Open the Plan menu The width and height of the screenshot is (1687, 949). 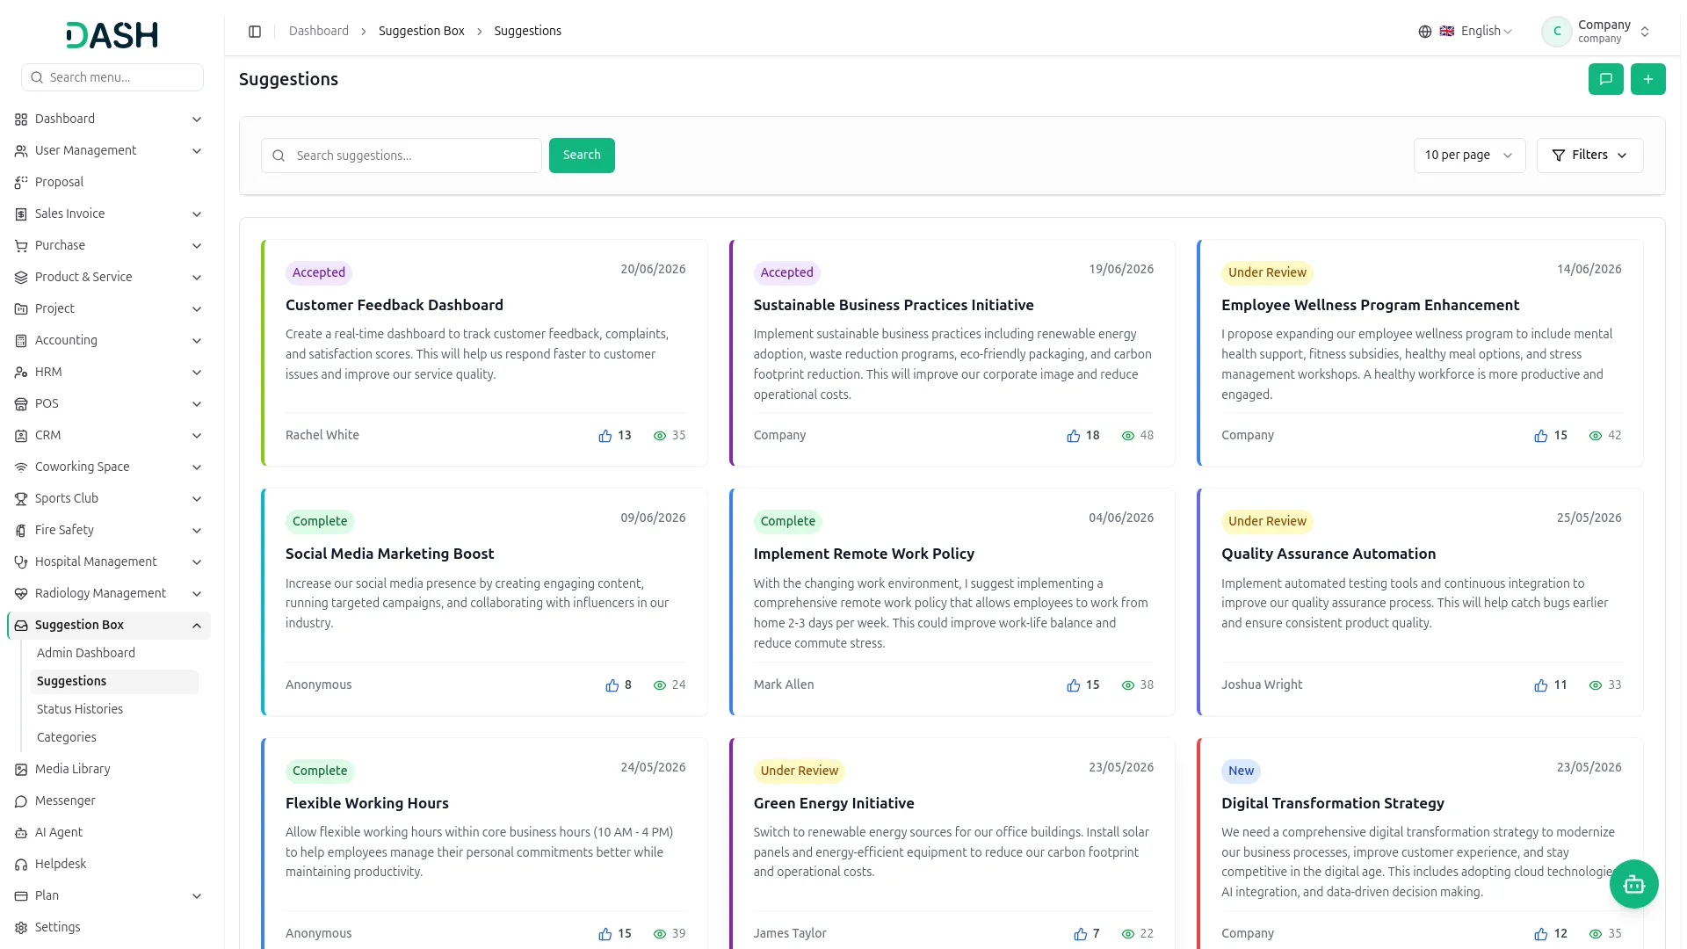109,896
